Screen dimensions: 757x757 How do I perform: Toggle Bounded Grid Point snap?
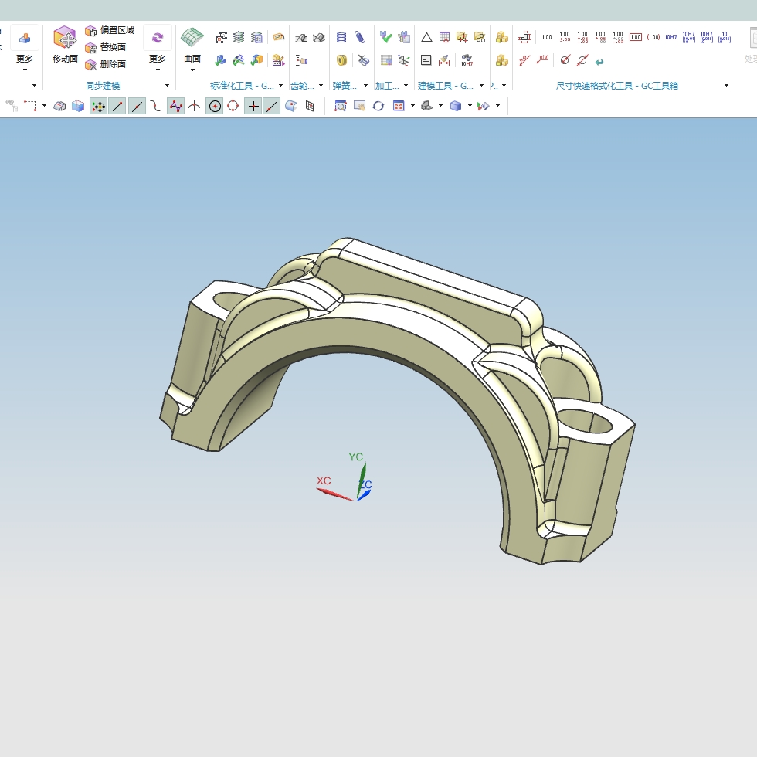pos(310,107)
